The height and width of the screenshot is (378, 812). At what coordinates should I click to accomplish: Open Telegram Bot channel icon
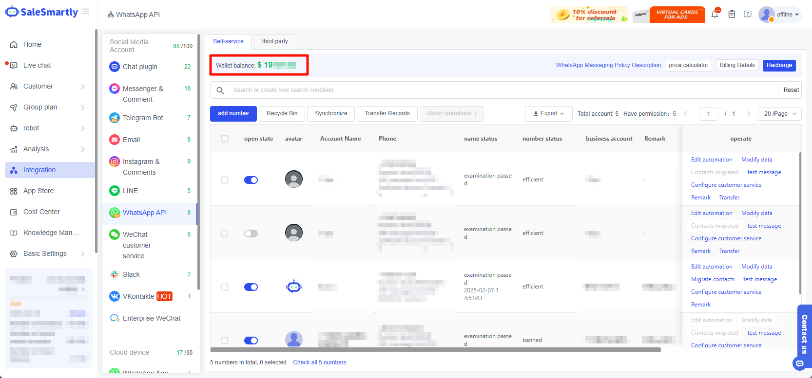coord(115,118)
